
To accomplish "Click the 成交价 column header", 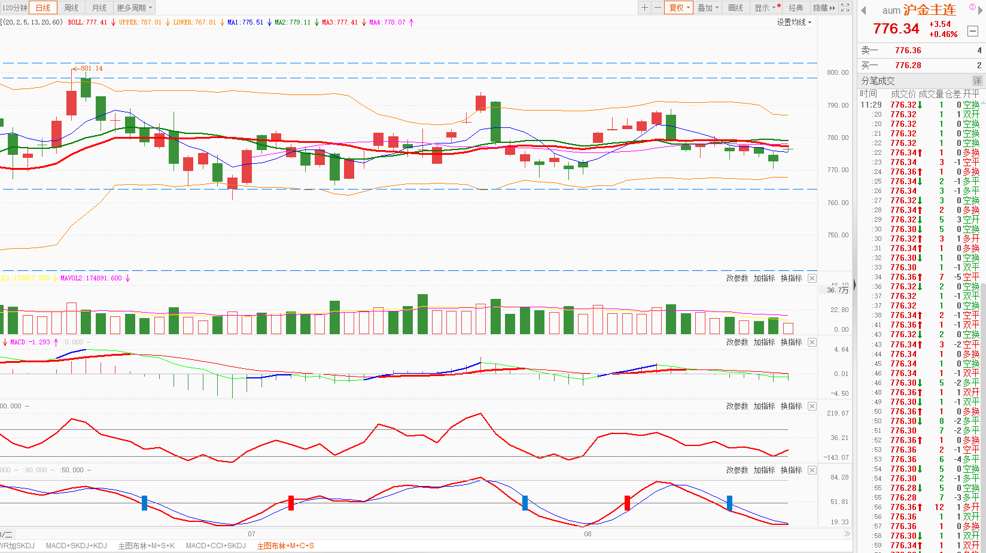I will pos(903,94).
